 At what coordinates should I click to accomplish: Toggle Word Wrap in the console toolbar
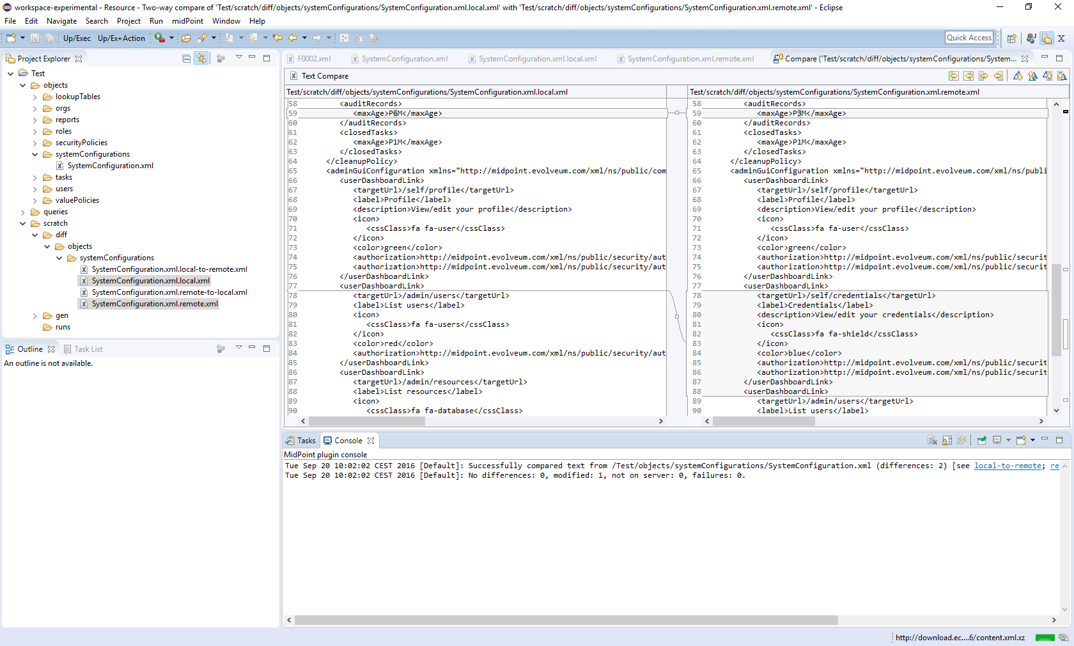coord(961,440)
